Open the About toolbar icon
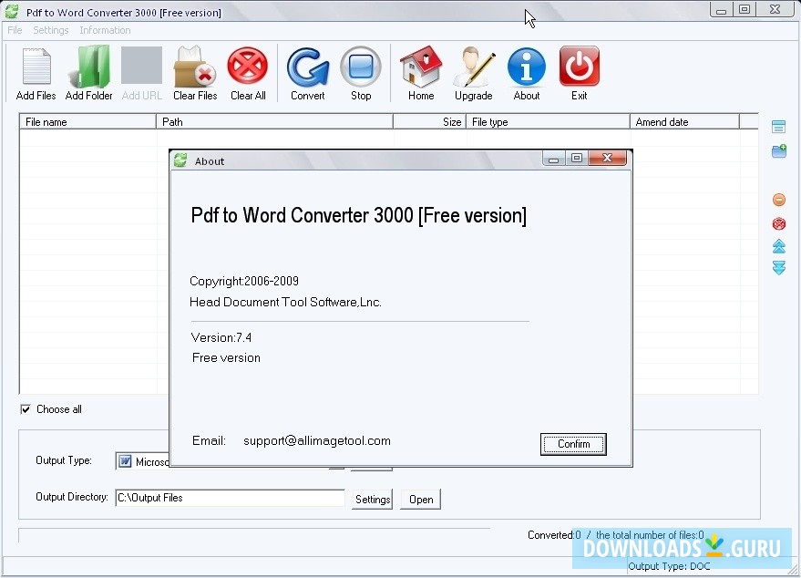Screen dimensions: 801x578 [x=526, y=73]
